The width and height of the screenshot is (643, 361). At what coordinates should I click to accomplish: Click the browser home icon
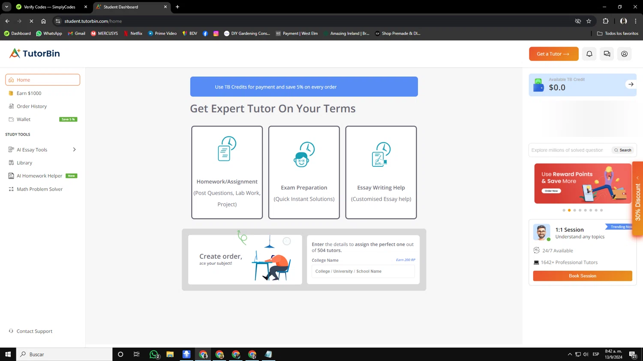(43, 21)
